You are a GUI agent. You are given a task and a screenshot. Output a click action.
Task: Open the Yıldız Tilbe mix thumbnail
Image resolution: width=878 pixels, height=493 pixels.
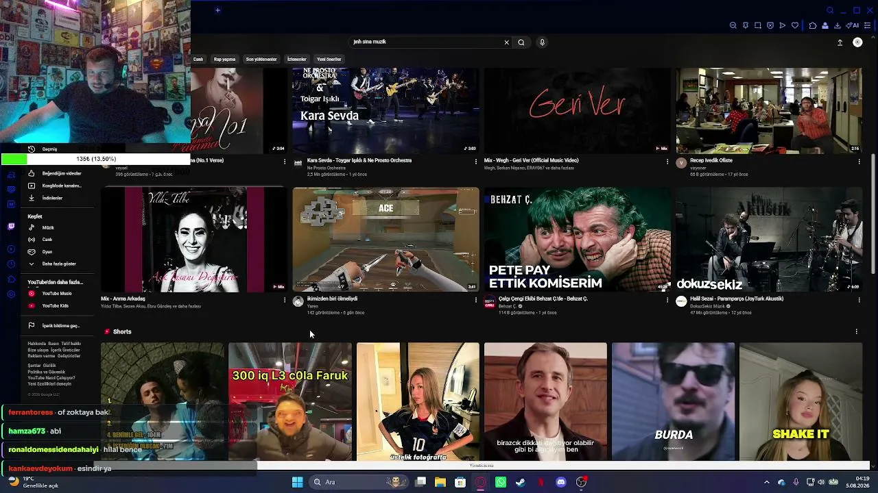(194, 240)
